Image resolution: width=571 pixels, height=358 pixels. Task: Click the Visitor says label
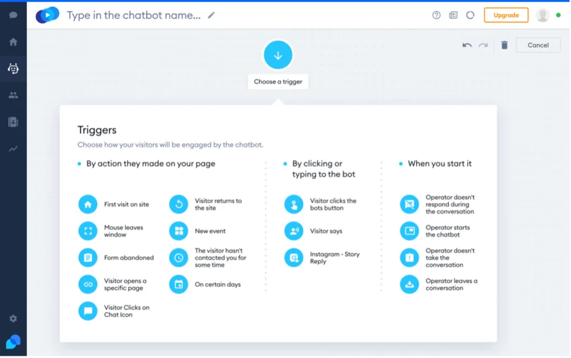(x=326, y=231)
